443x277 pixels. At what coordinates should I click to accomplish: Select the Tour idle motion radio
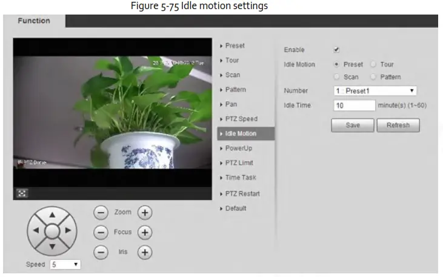pos(373,64)
